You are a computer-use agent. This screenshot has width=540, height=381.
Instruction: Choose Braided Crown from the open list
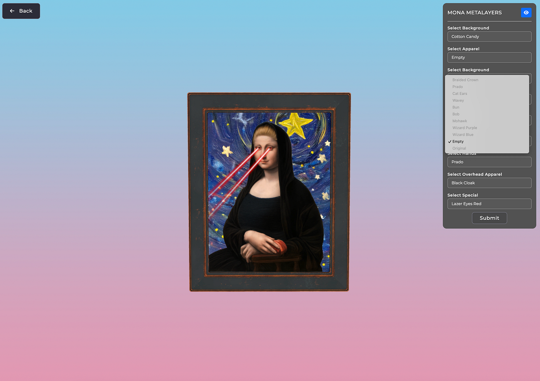[x=487, y=80]
